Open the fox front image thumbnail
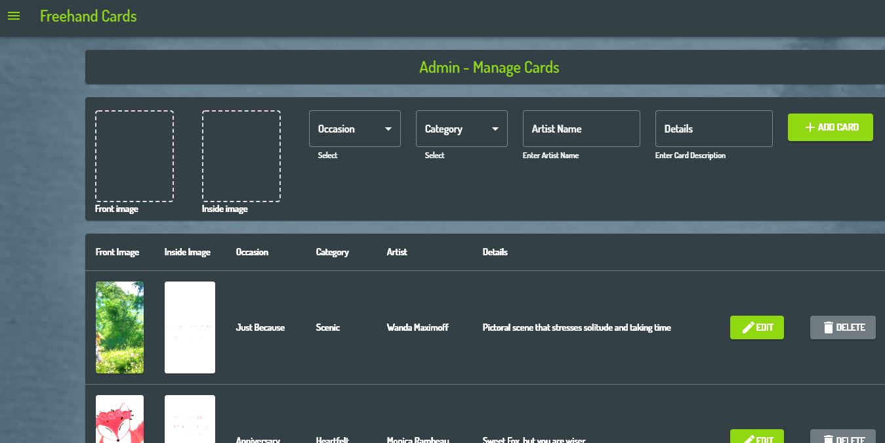The image size is (885, 443). click(119, 420)
